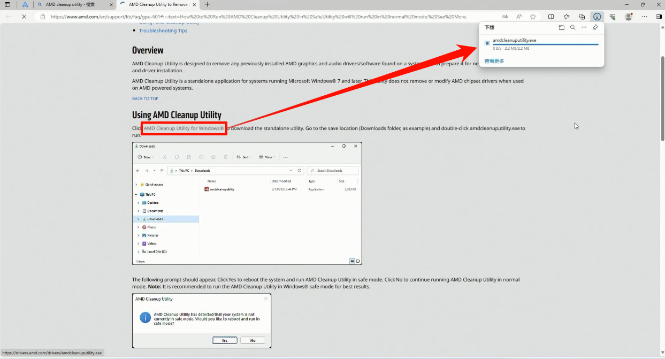The image size is (665, 359).
Task: Pin the downloads panel
Action: [595, 27]
